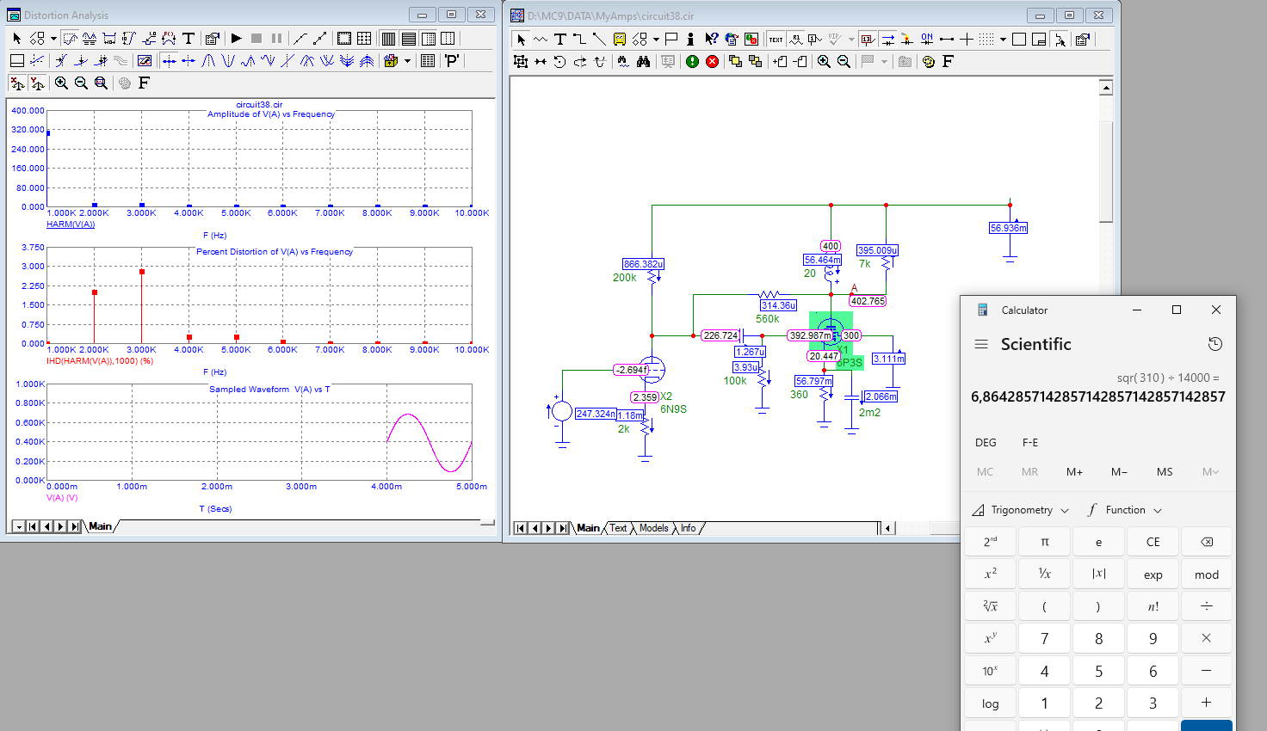Switch to the Text tab in schematic
The width and height of the screenshot is (1267, 731).
click(x=618, y=528)
